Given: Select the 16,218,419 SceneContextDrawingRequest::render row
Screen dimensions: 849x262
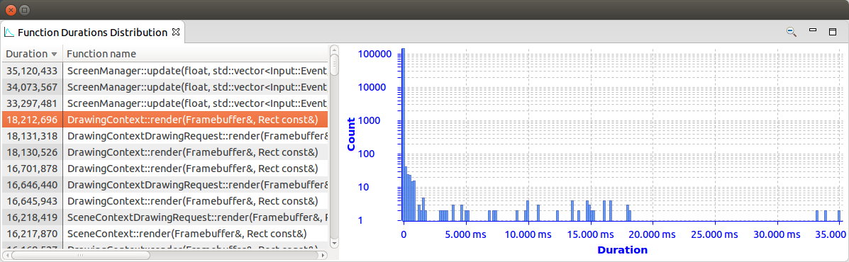Looking at the screenshot, I should (x=165, y=217).
